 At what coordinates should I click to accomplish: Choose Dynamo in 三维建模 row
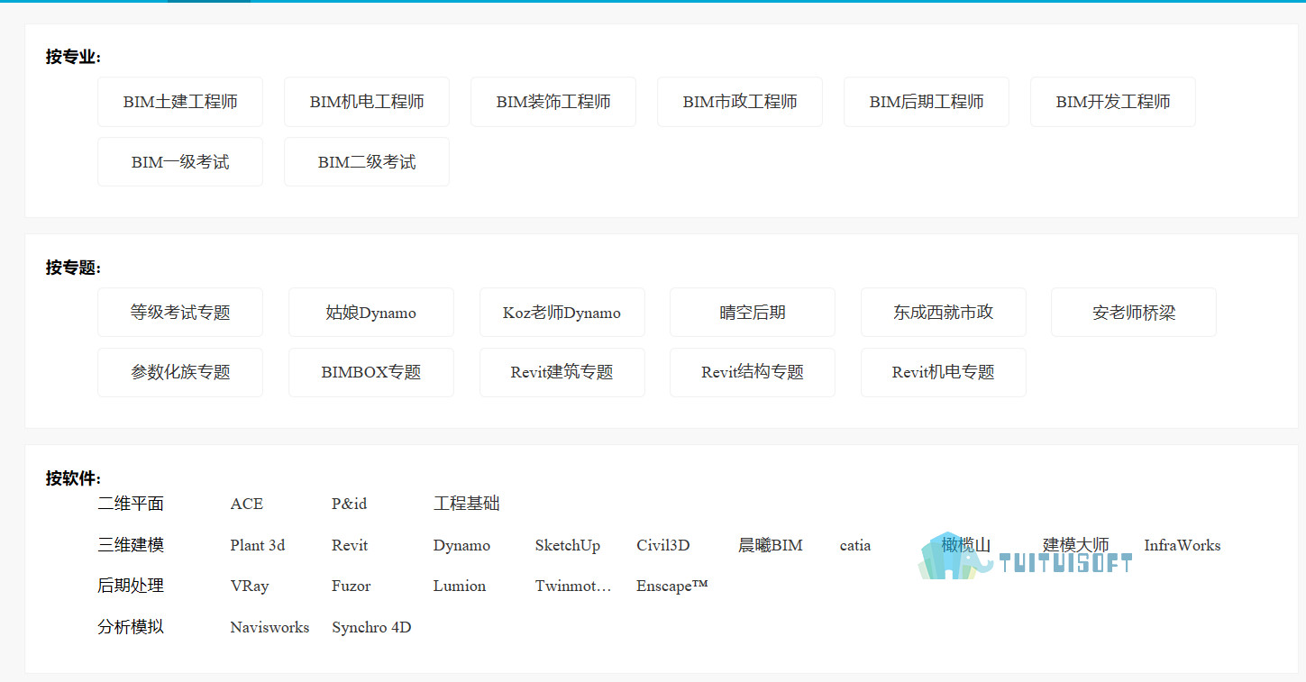(462, 545)
